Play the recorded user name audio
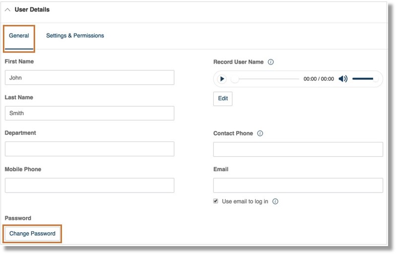Image resolution: width=397 pixels, height=255 pixels. tap(222, 79)
